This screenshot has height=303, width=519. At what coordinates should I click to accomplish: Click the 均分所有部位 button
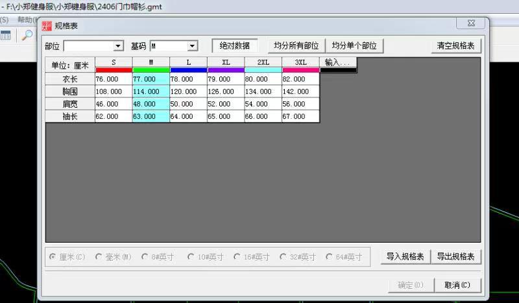click(296, 45)
